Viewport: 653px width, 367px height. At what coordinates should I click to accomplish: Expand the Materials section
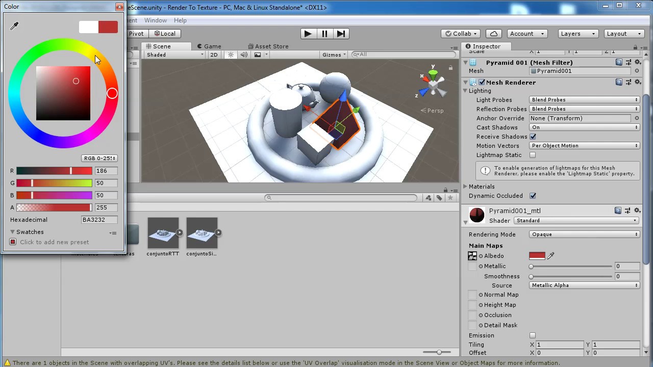coord(465,187)
